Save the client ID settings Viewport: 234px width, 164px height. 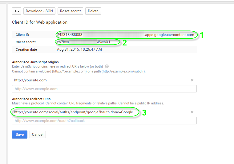point(20,135)
